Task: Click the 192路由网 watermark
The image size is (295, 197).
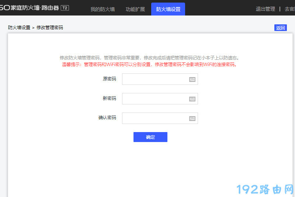Action: point(265,190)
